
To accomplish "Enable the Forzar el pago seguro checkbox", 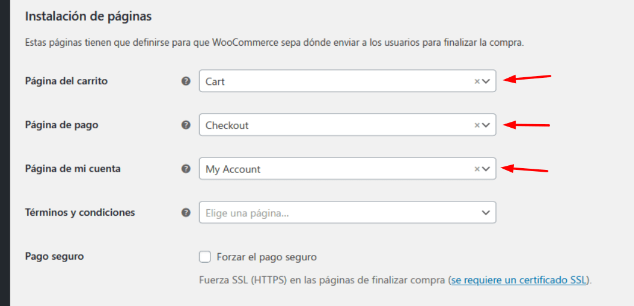I will click(205, 257).
